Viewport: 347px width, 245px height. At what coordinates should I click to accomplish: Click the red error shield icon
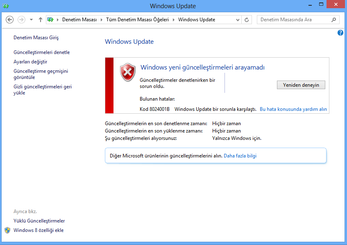tap(128, 72)
